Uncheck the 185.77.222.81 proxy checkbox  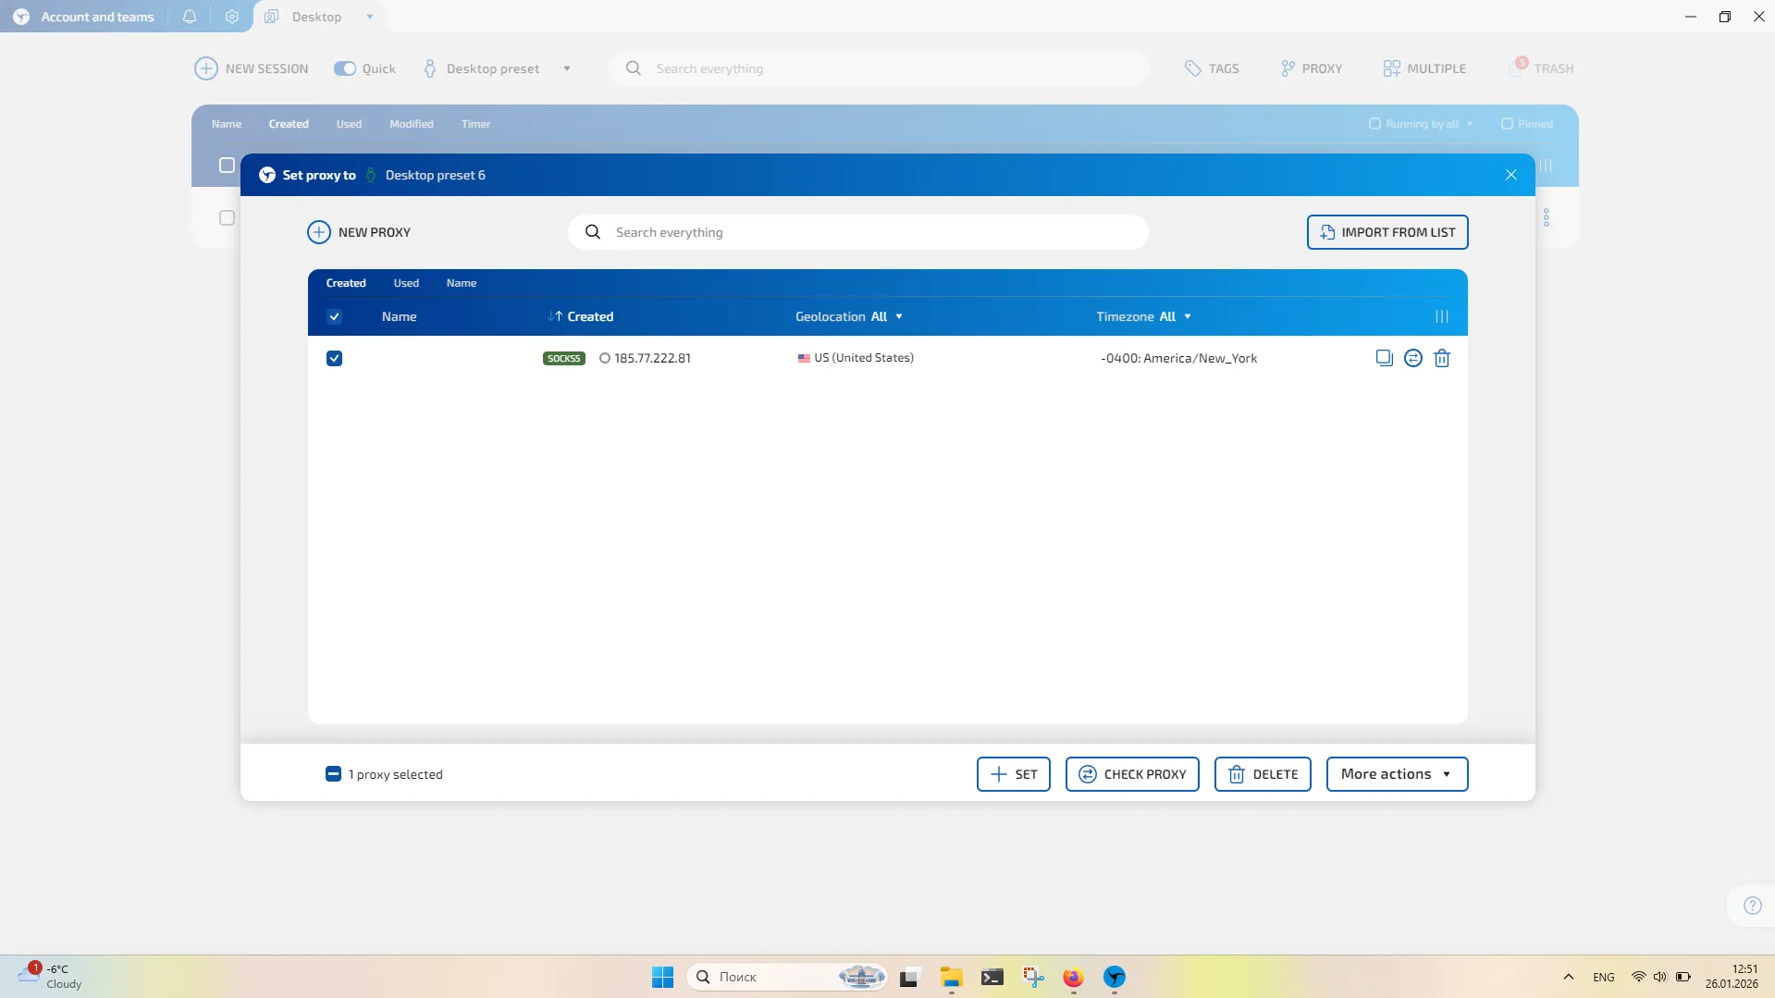334,358
